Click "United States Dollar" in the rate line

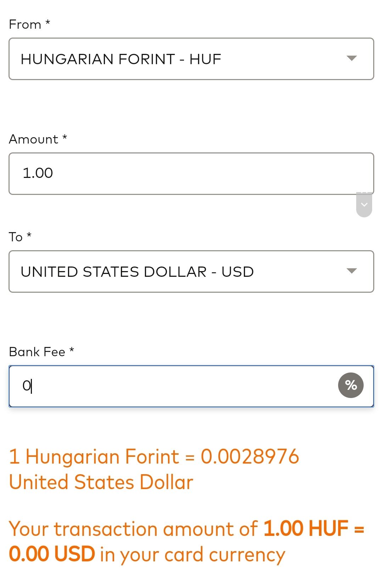coord(101,482)
